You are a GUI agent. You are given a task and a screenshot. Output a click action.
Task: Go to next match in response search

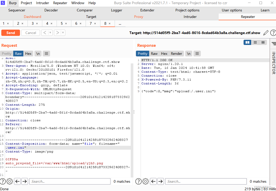[x=161, y=181]
